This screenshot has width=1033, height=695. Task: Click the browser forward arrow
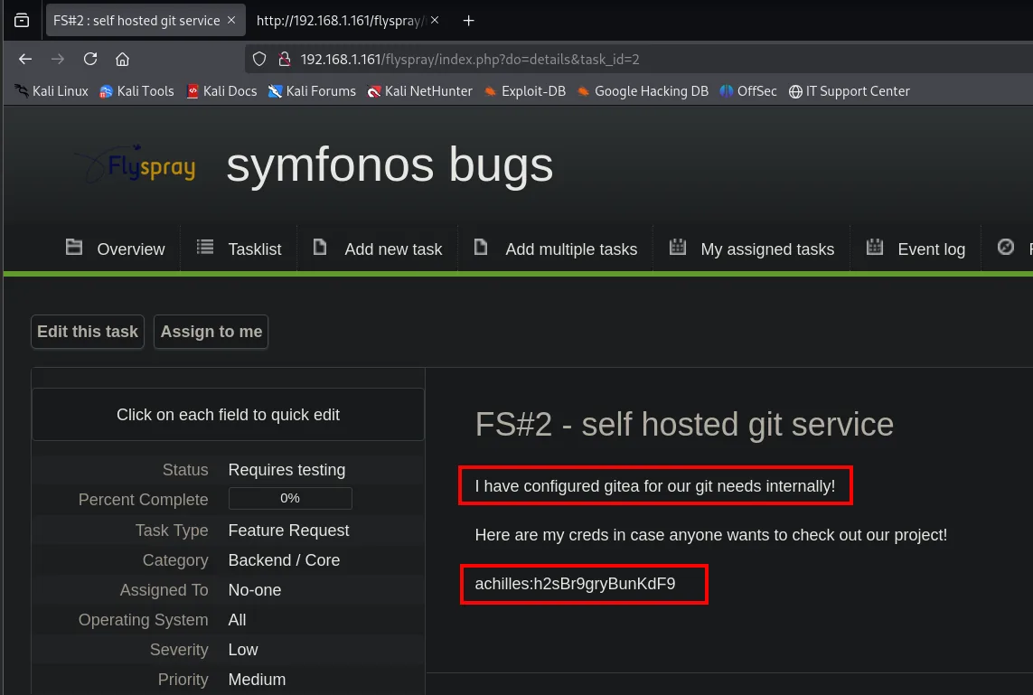[x=58, y=60]
